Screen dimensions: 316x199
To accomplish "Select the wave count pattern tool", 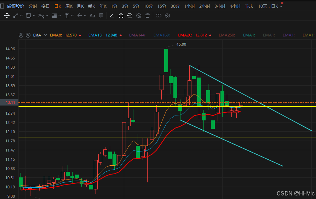I will 41,16.
